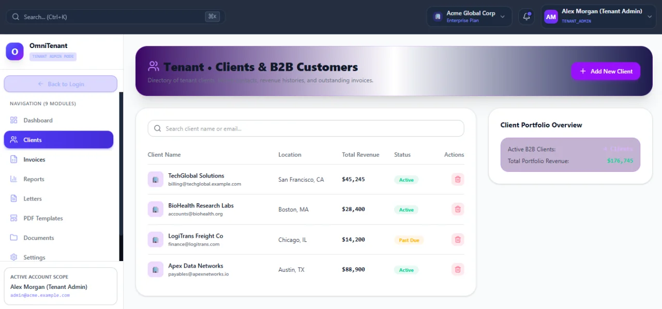Click BioHealth Research Labs building icon

(155, 209)
